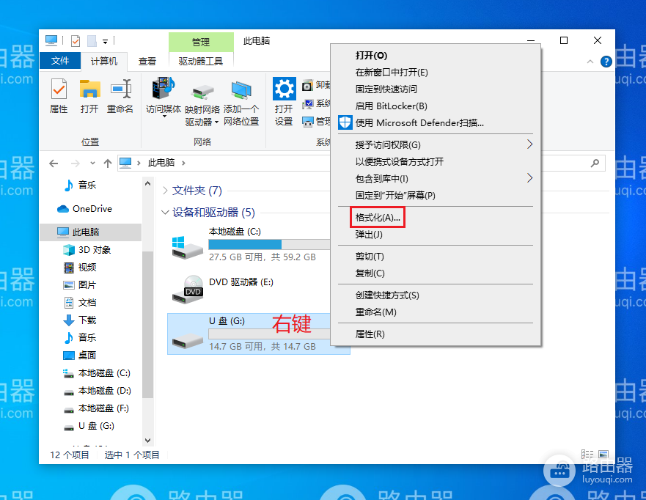Screen dimensions: 646x500
Task: Choose 固定到"开始"屏幕(P) menu entry
Action: [436, 196]
